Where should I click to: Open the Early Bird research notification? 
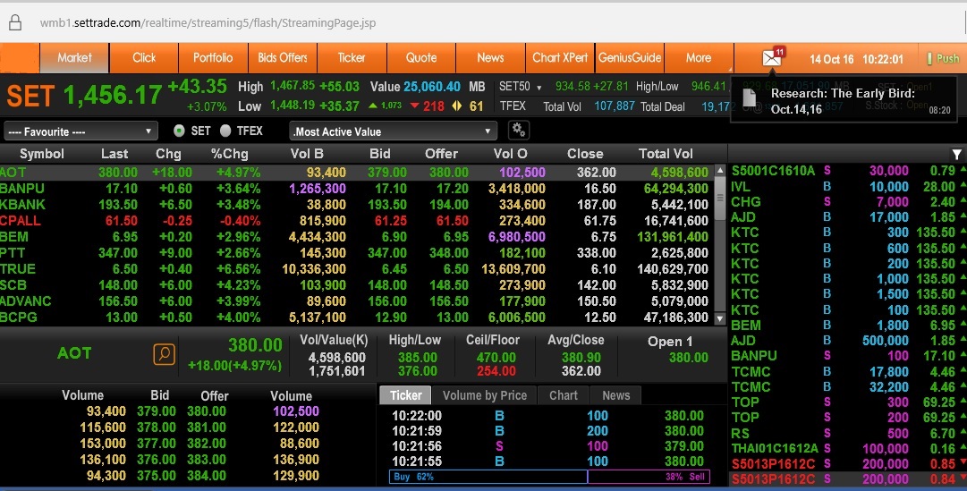(x=844, y=101)
